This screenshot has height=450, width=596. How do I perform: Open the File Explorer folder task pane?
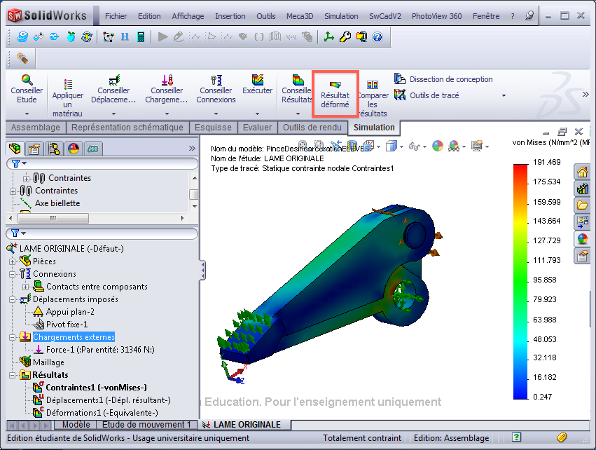[582, 205]
